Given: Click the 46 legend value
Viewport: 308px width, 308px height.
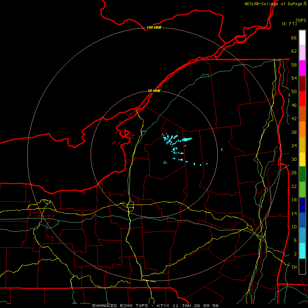Looking at the screenshot, I should (294, 105).
